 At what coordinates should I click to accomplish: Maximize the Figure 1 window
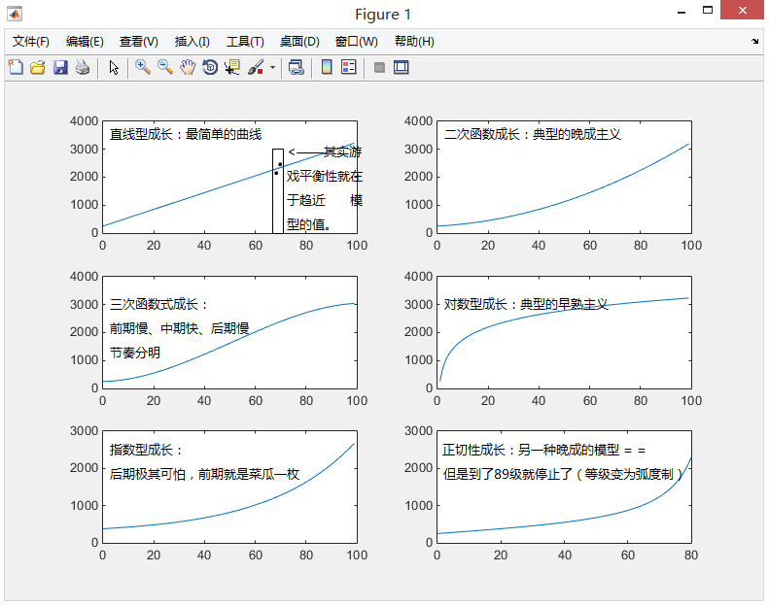(x=707, y=11)
